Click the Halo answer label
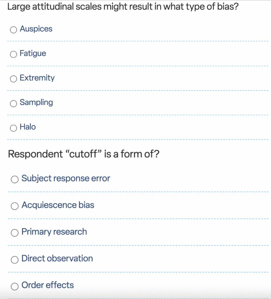 (x=27, y=127)
